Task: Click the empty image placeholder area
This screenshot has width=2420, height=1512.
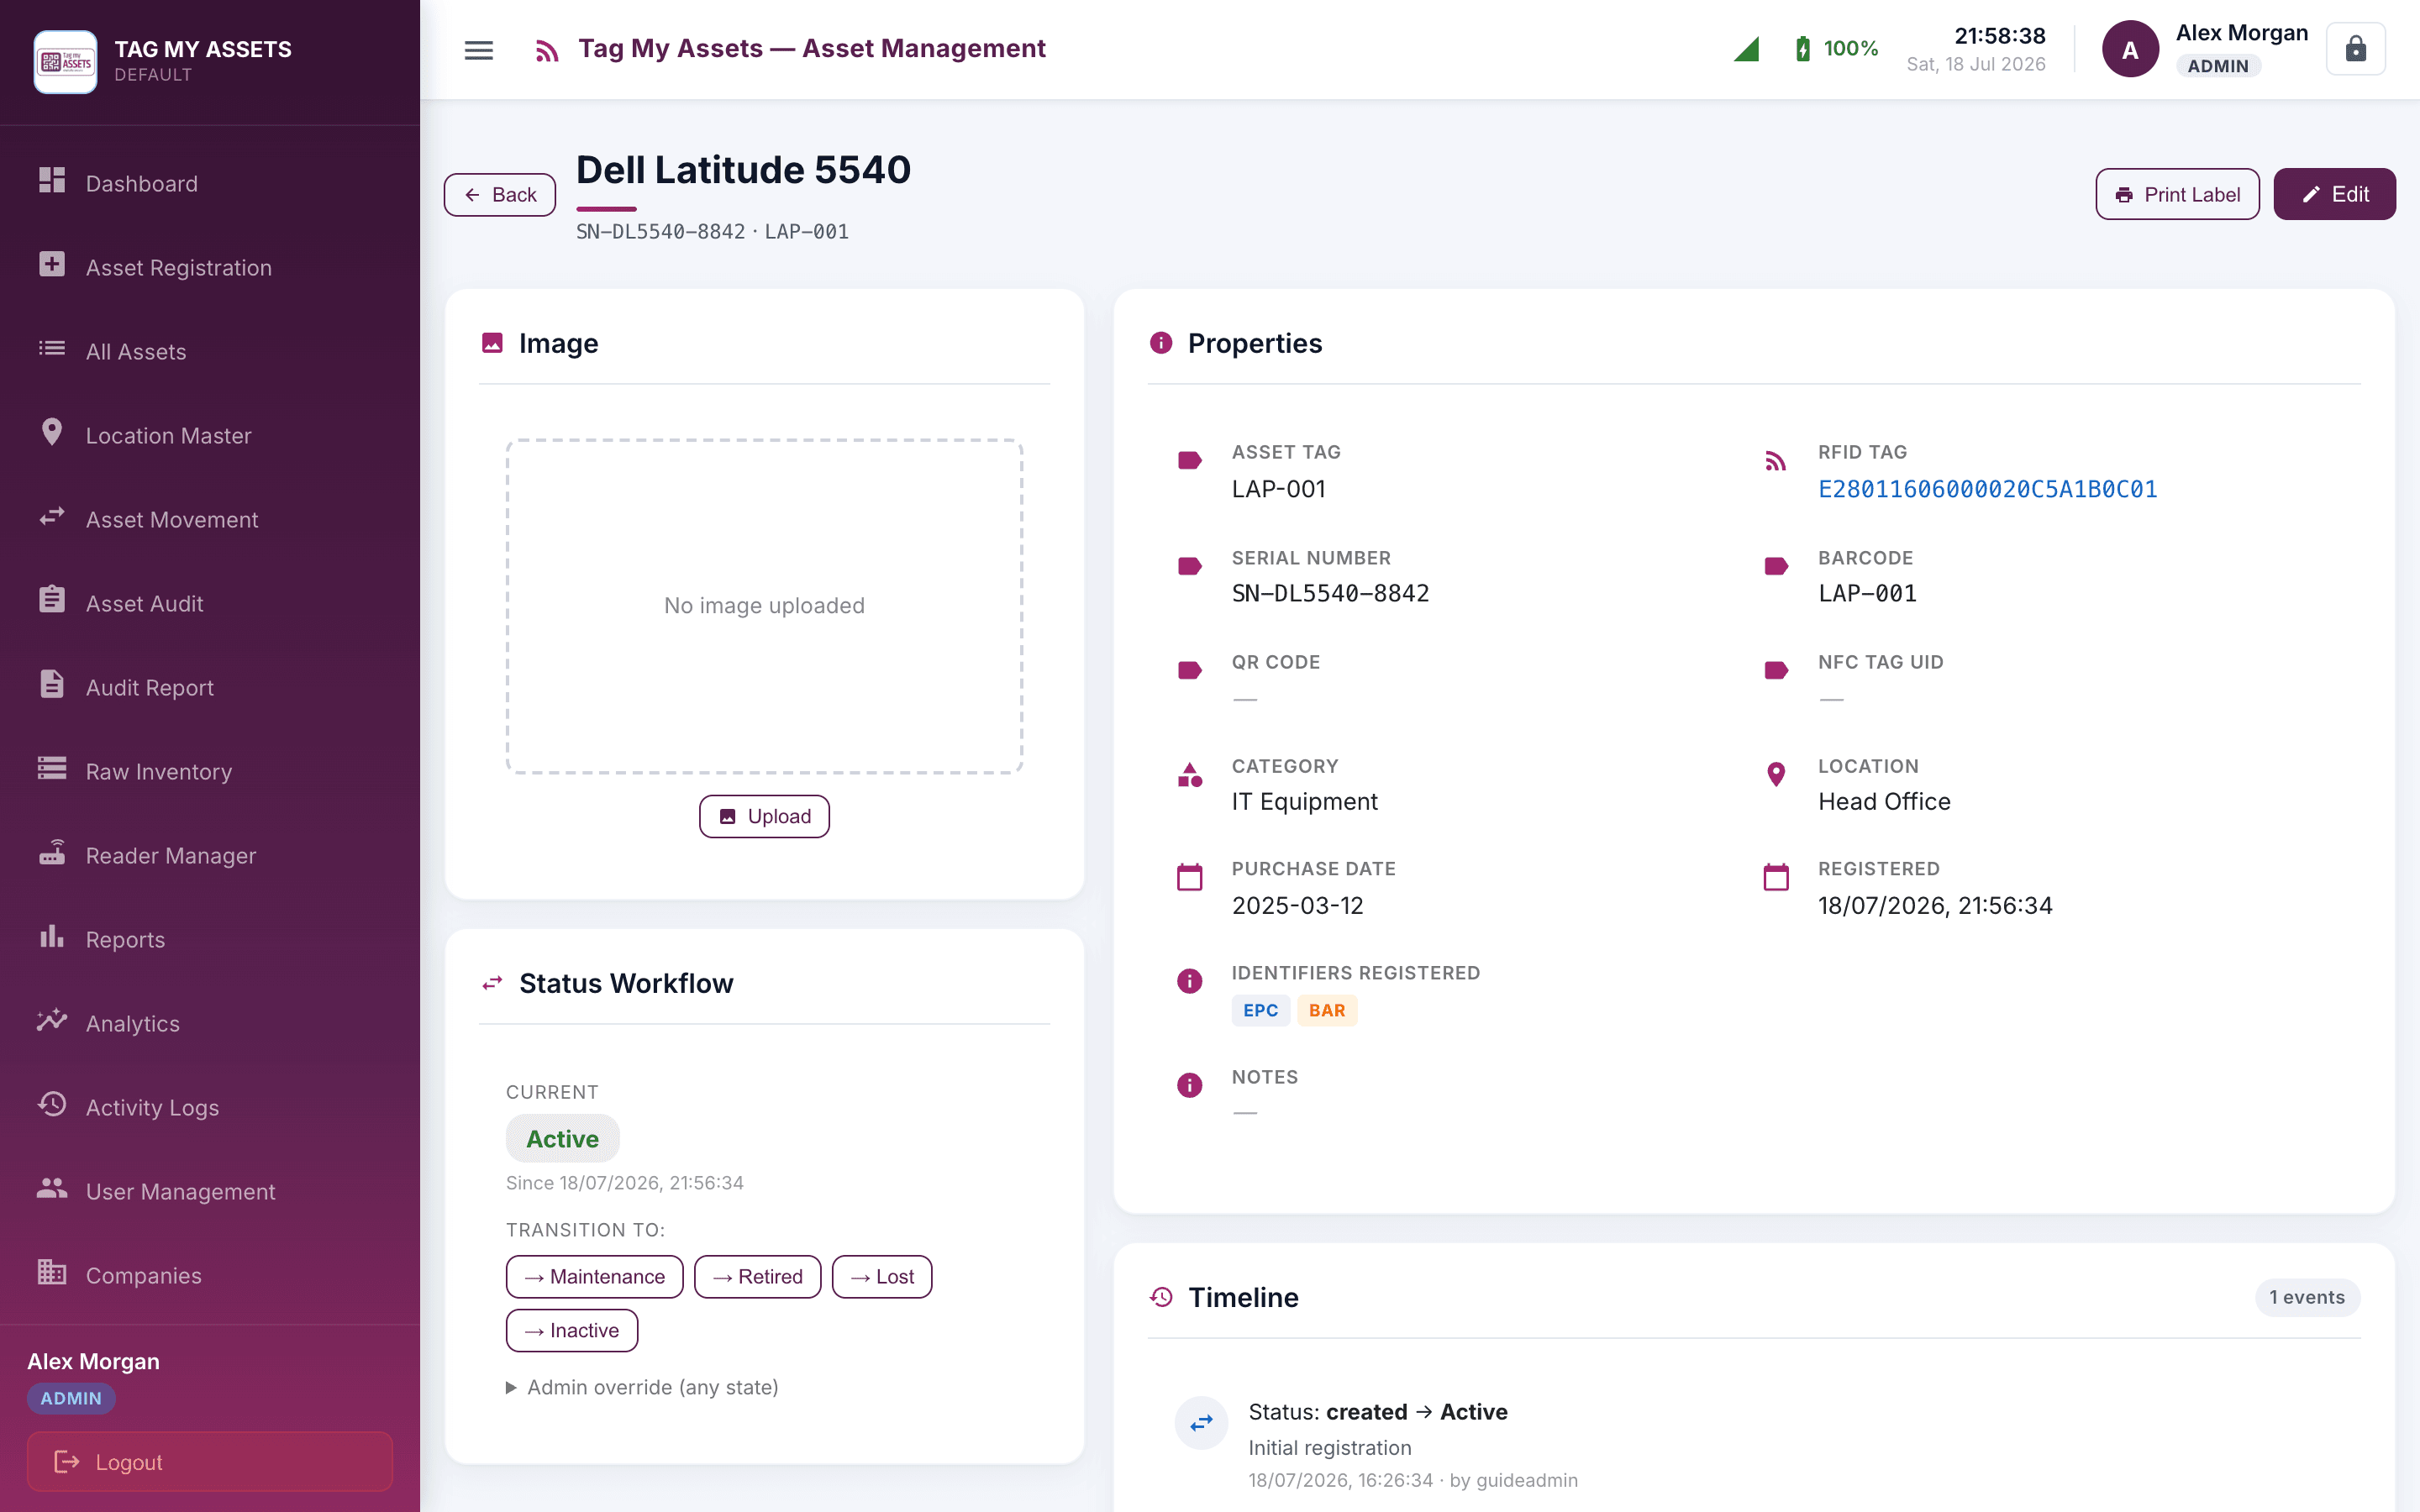Action: pyautogui.click(x=764, y=606)
